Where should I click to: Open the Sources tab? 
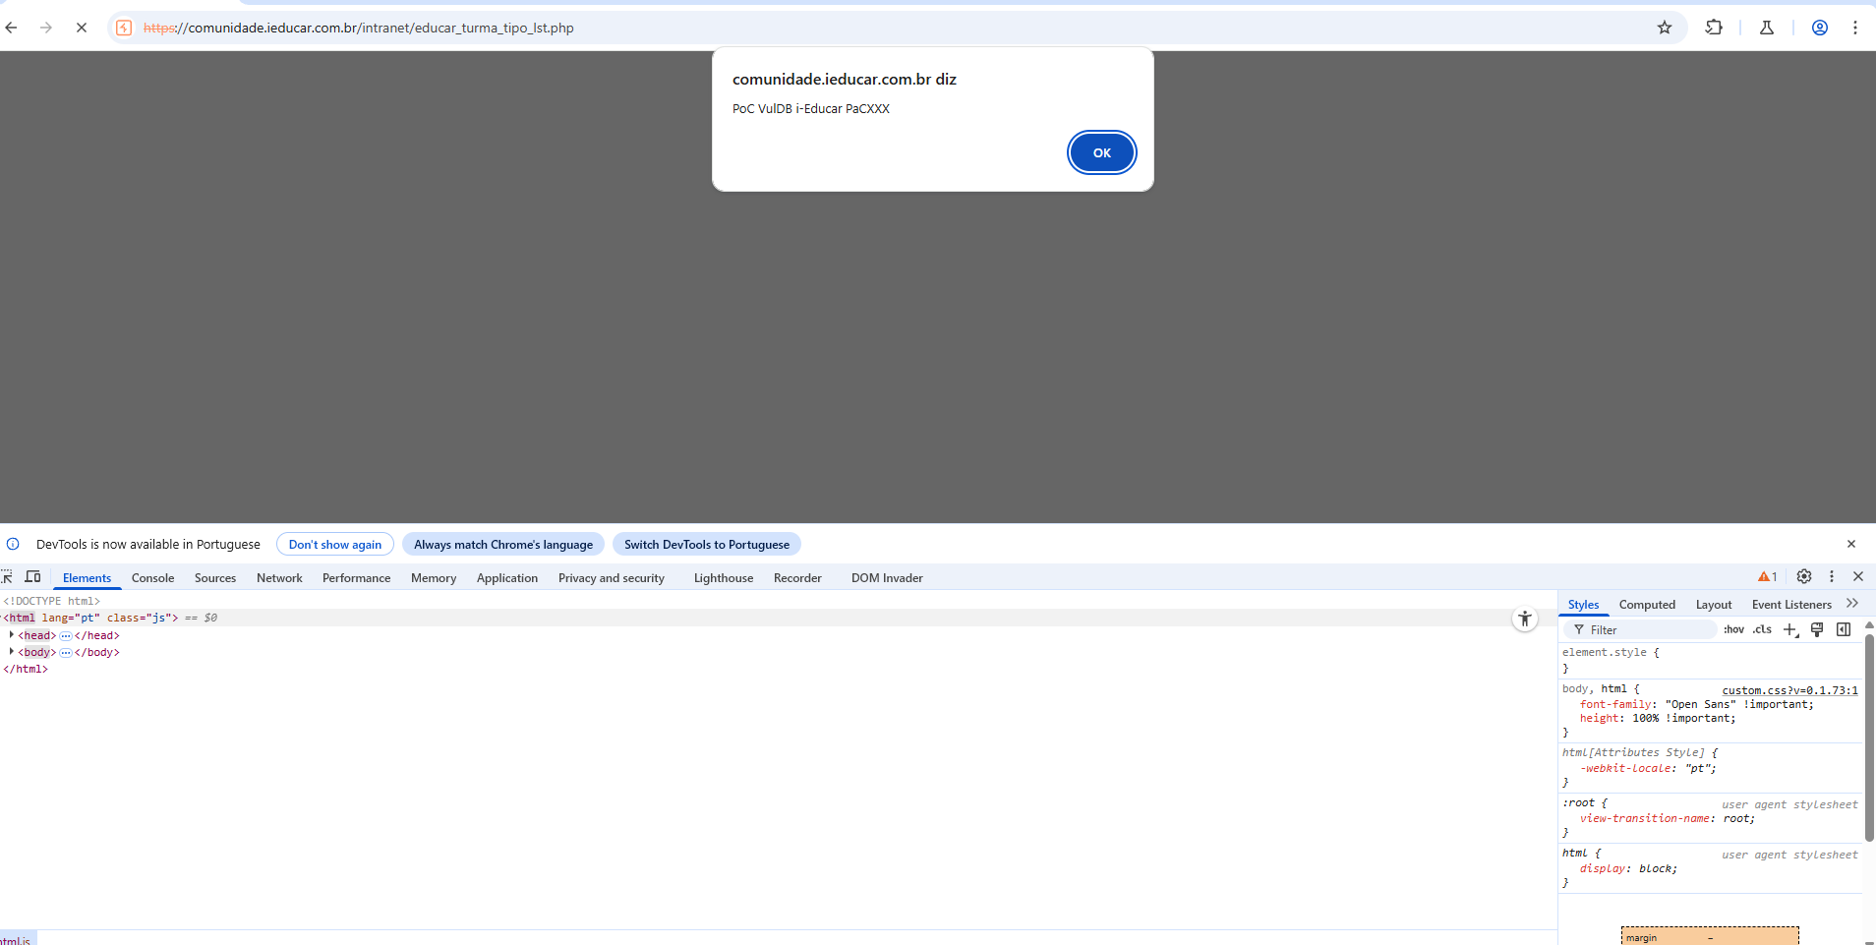pos(215,578)
